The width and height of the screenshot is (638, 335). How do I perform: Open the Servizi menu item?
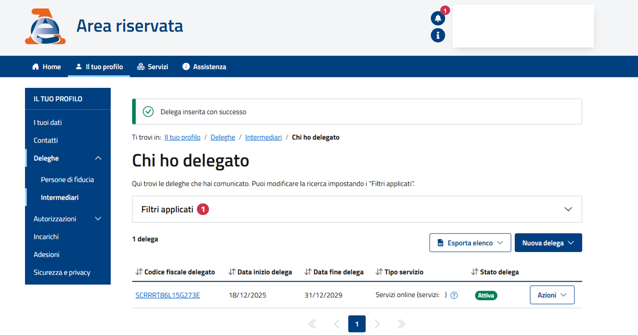click(x=152, y=67)
